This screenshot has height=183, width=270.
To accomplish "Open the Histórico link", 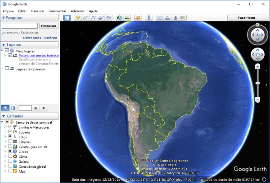I will pos(50,38).
